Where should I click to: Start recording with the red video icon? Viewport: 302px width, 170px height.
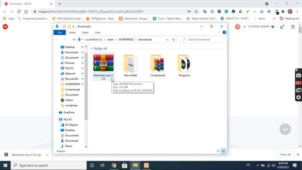pos(299,83)
